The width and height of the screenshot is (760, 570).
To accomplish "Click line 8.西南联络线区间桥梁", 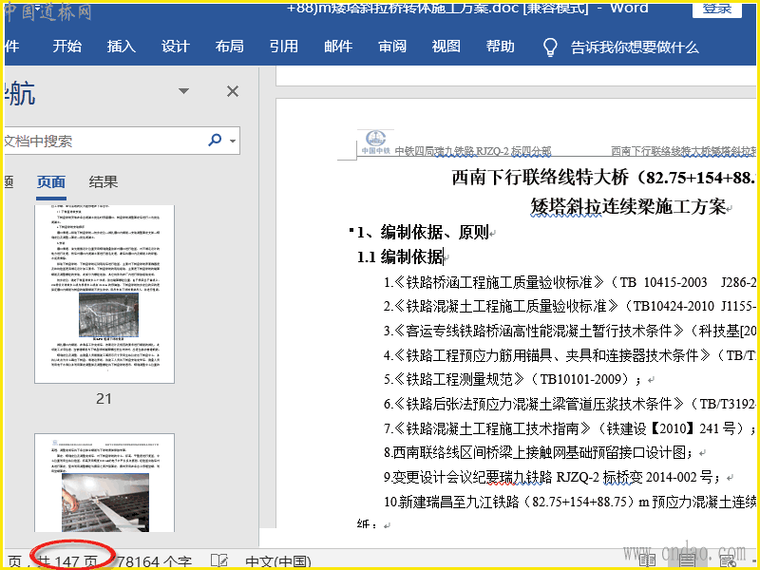I will (x=540, y=453).
